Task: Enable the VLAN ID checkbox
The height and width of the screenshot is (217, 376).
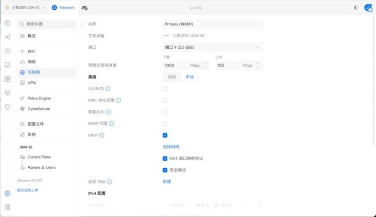Action: [x=165, y=88]
